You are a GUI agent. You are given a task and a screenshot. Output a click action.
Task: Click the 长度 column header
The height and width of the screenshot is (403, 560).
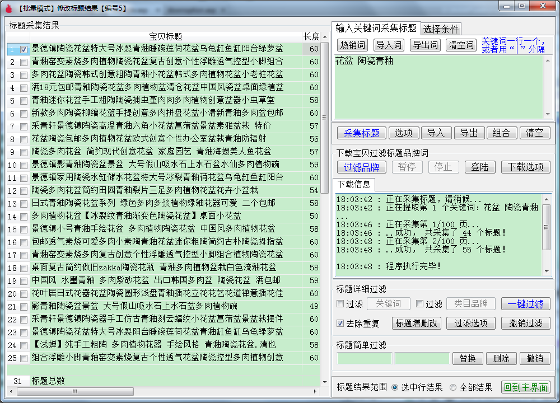tap(311, 36)
